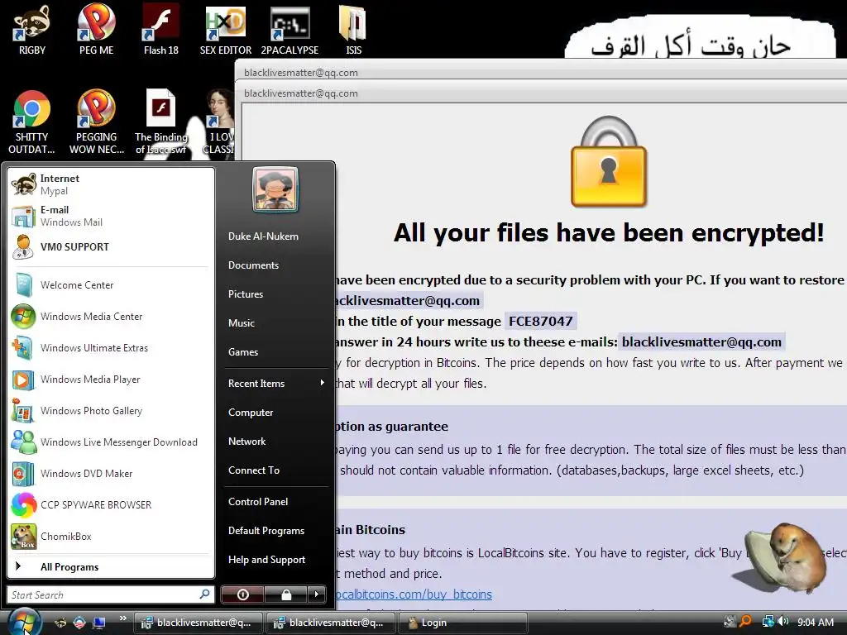The height and width of the screenshot is (635, 847).
Task: Click the user account picture in Start menu
Action: 275,189
